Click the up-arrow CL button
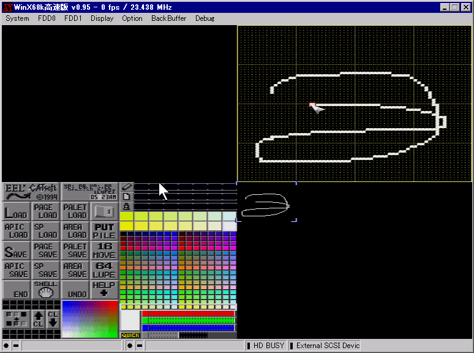This screenshot has width=474, height=353. coord(38,319)
